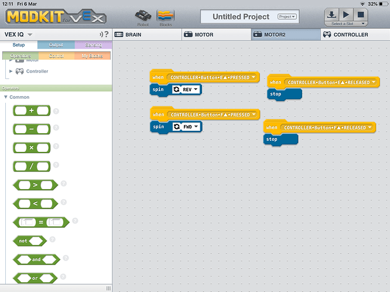Show help for the multiplication block
The width and height of the screenshot is (390, 292).
(56, 146)
